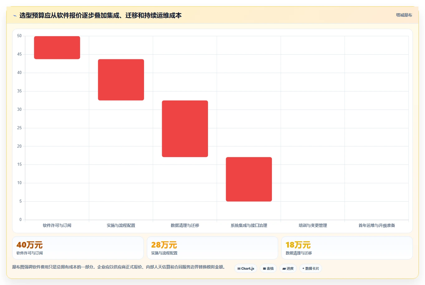Image resolution: width=425 pixels, height=285 pixels.
Task: Click the y-axis value 0
Action: 21,220
